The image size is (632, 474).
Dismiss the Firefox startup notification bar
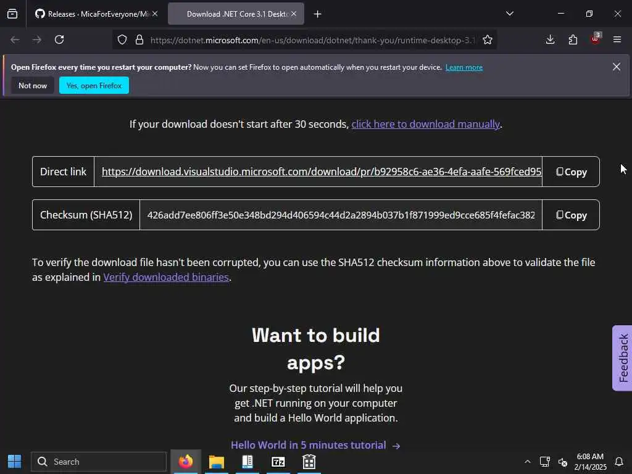click(617, 67)
